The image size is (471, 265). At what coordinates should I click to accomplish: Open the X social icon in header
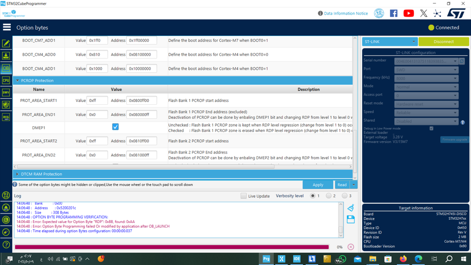pos(423,13)
